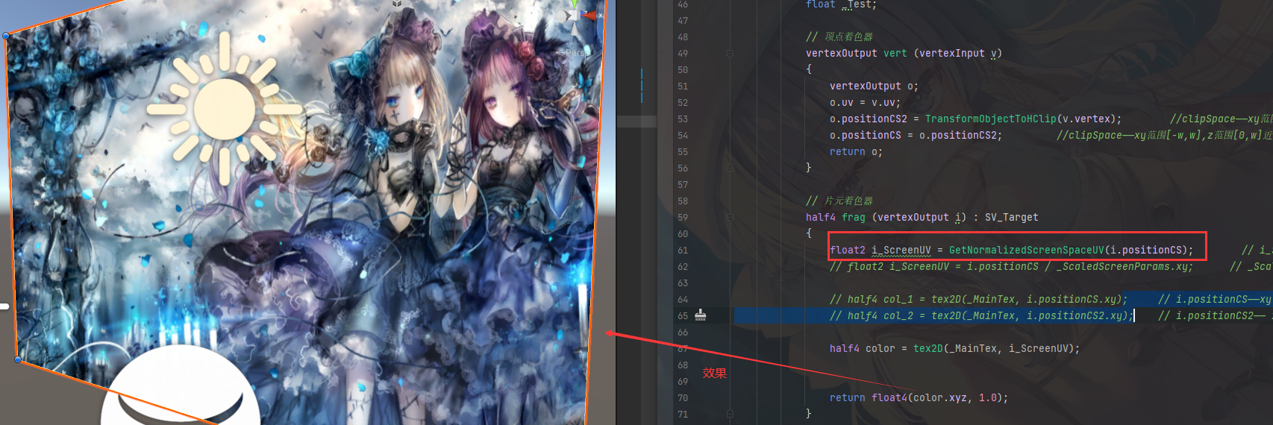This screenshot has height=425, width=1273.
Task: Click the brush quick-action icon on line 65
Action: coord(701,315)
